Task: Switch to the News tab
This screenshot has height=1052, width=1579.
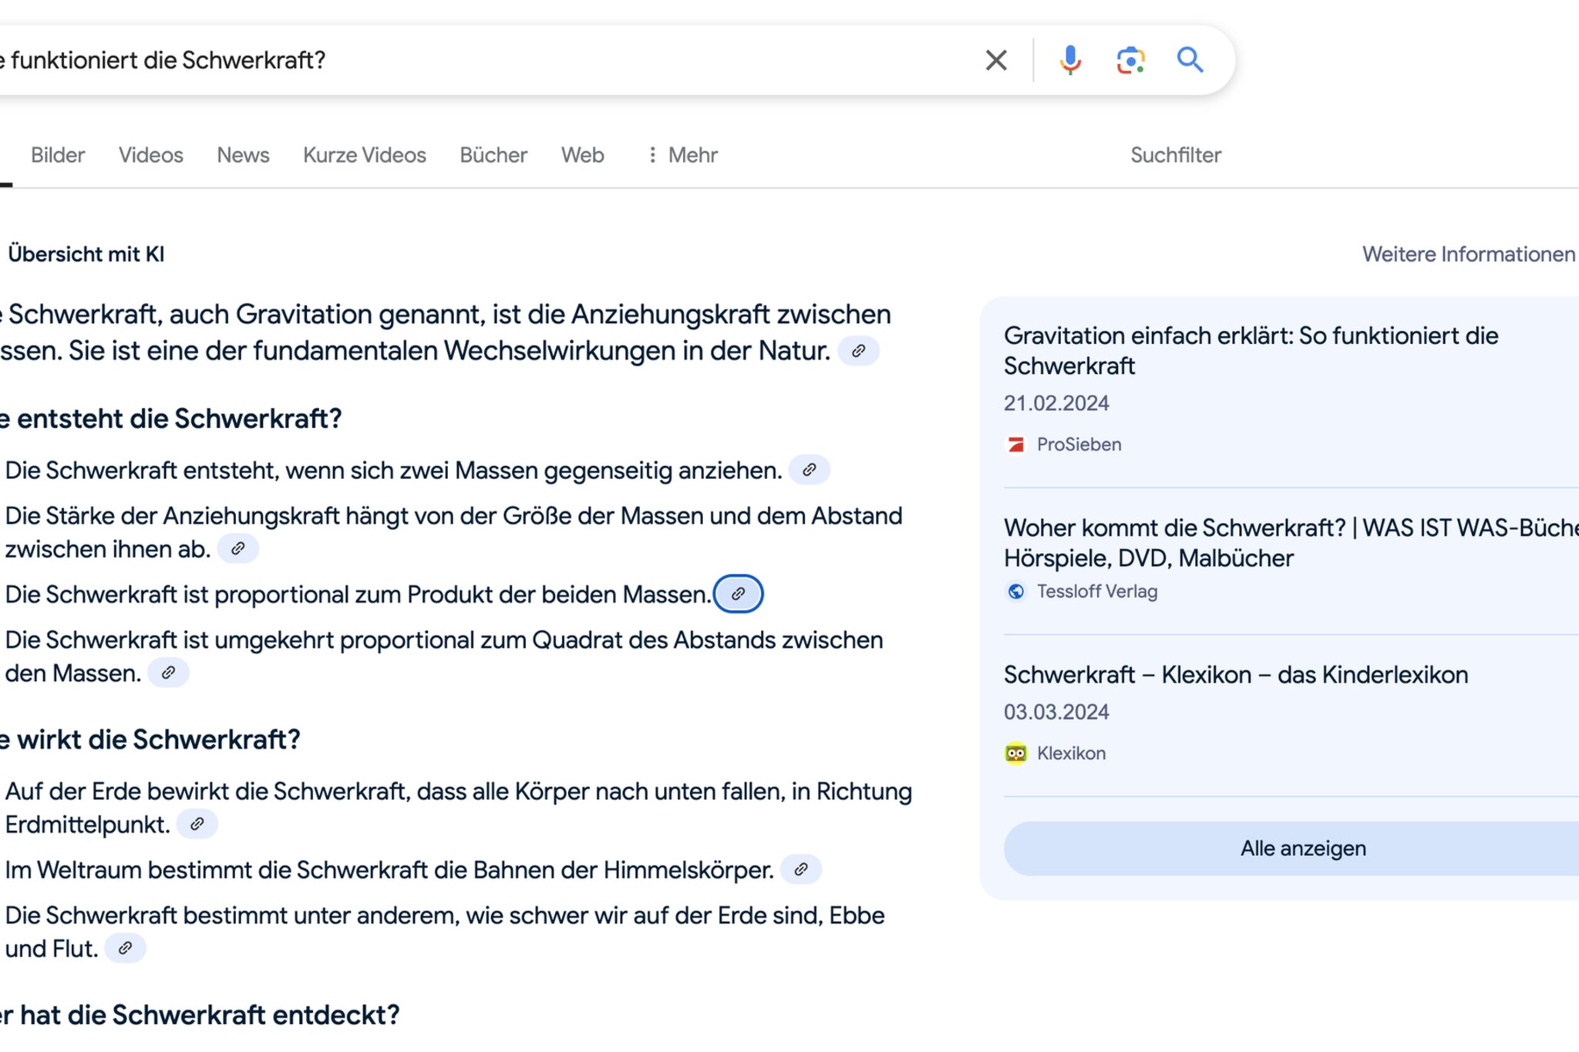Action: (x=243, y=155)
